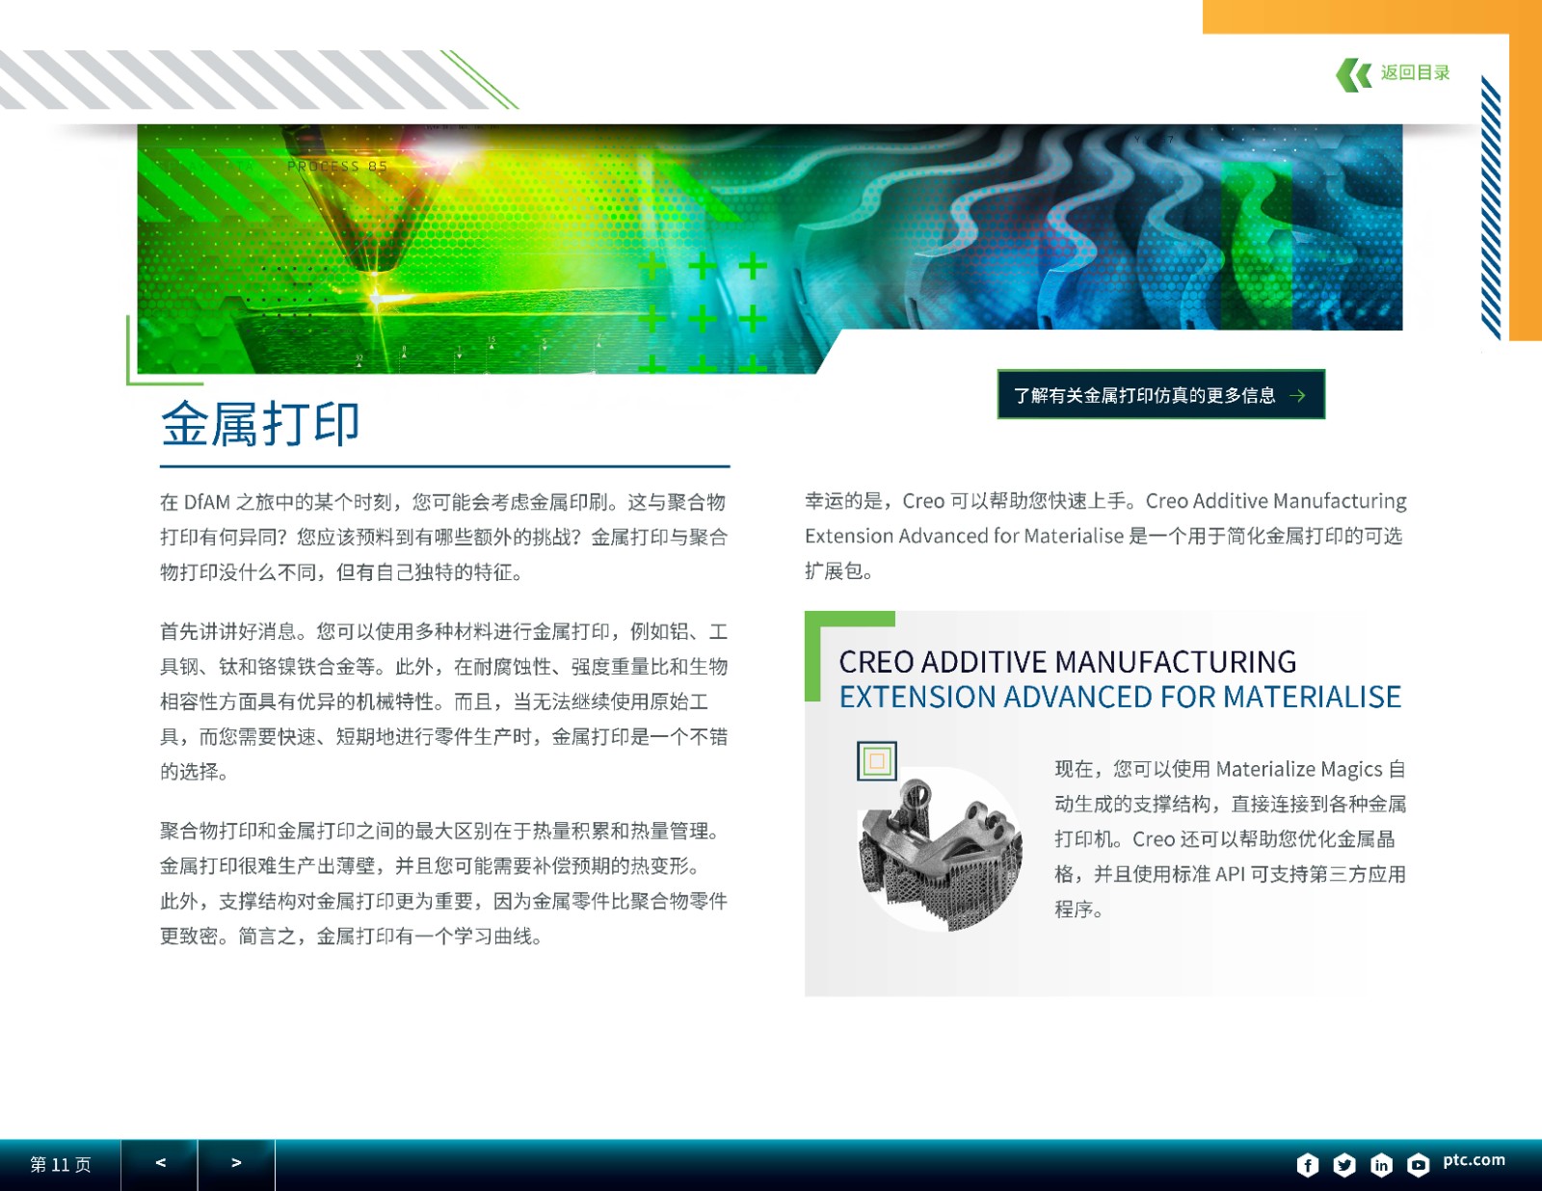
Task: Click the 第 11 页 page indicator
Action: click(x=61, y=1165)
